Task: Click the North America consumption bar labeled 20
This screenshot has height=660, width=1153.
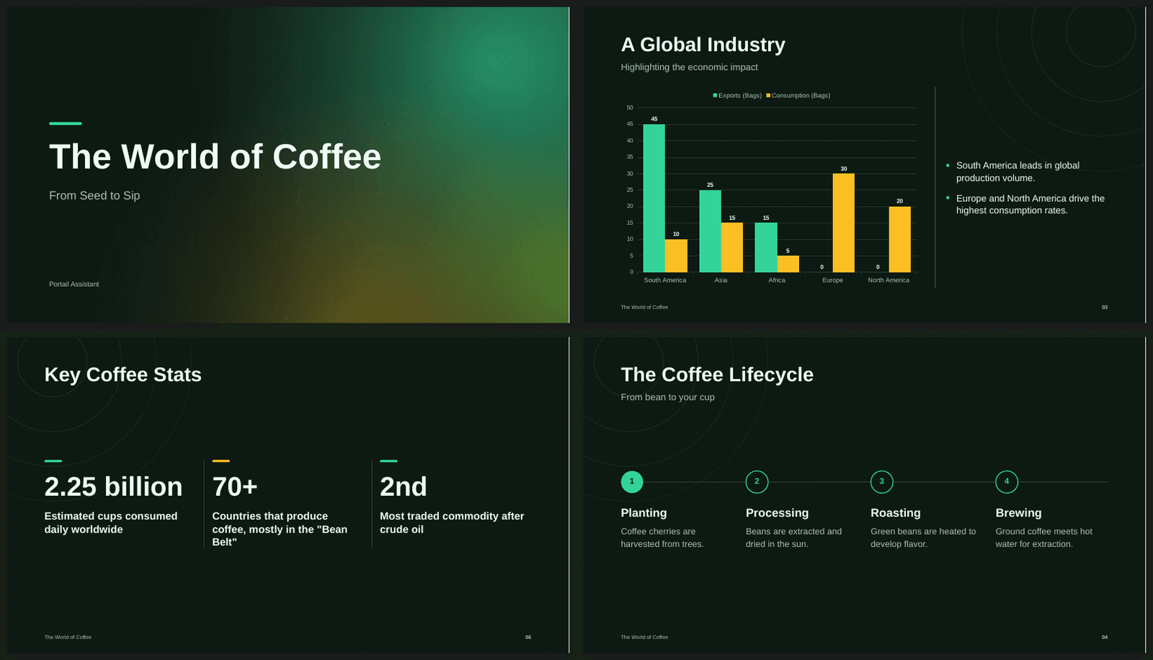Action: [899, 239]
